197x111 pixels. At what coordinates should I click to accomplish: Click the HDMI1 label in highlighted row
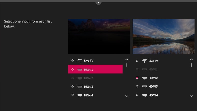click(89, 70)
